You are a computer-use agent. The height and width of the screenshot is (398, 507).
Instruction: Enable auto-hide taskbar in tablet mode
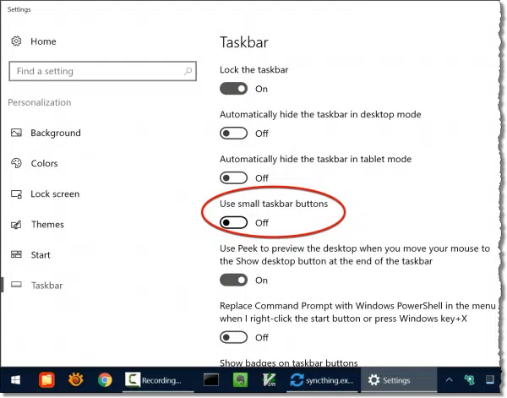[x=233, y=177]
